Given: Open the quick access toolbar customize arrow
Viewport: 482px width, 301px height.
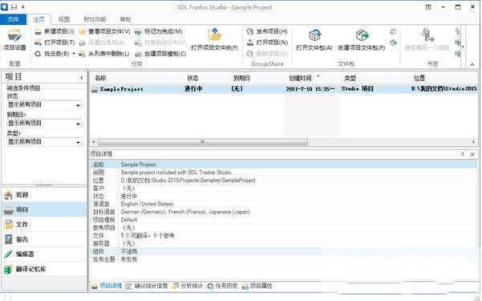Looking at the screenshot, I should [23, 6].
